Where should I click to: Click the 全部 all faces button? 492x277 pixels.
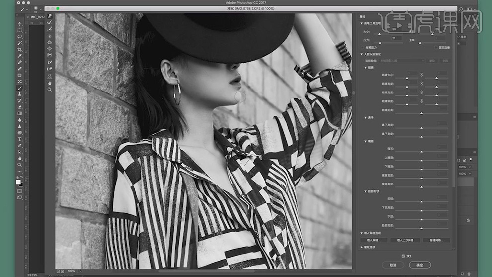point(445,61)
